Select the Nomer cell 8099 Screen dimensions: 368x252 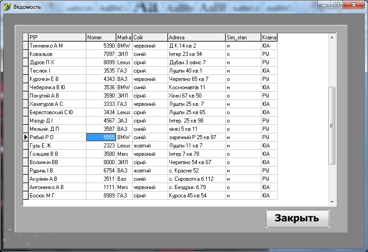click(x=101, y=62)
